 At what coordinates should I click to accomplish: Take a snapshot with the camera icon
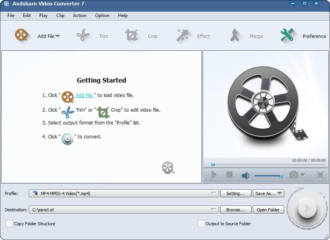[x=294, y=175]
